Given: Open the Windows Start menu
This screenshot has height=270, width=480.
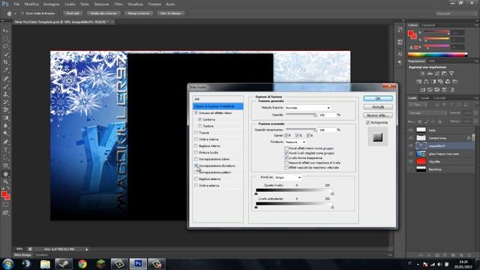Looking at the screenshot, I should point(7,263).
